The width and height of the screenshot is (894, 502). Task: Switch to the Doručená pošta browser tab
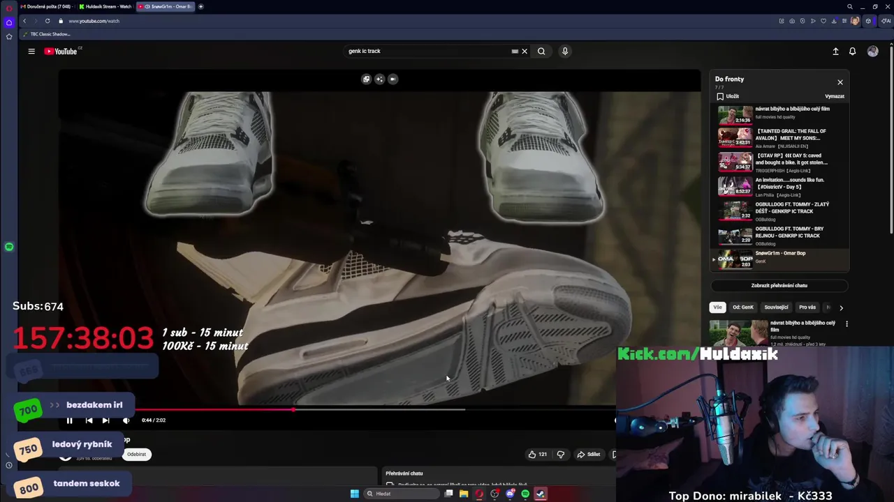[x=47, y=6]
